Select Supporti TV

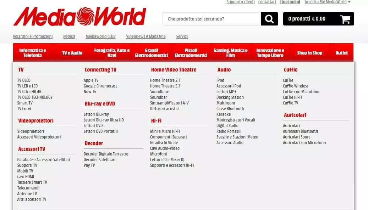point(27,165)
